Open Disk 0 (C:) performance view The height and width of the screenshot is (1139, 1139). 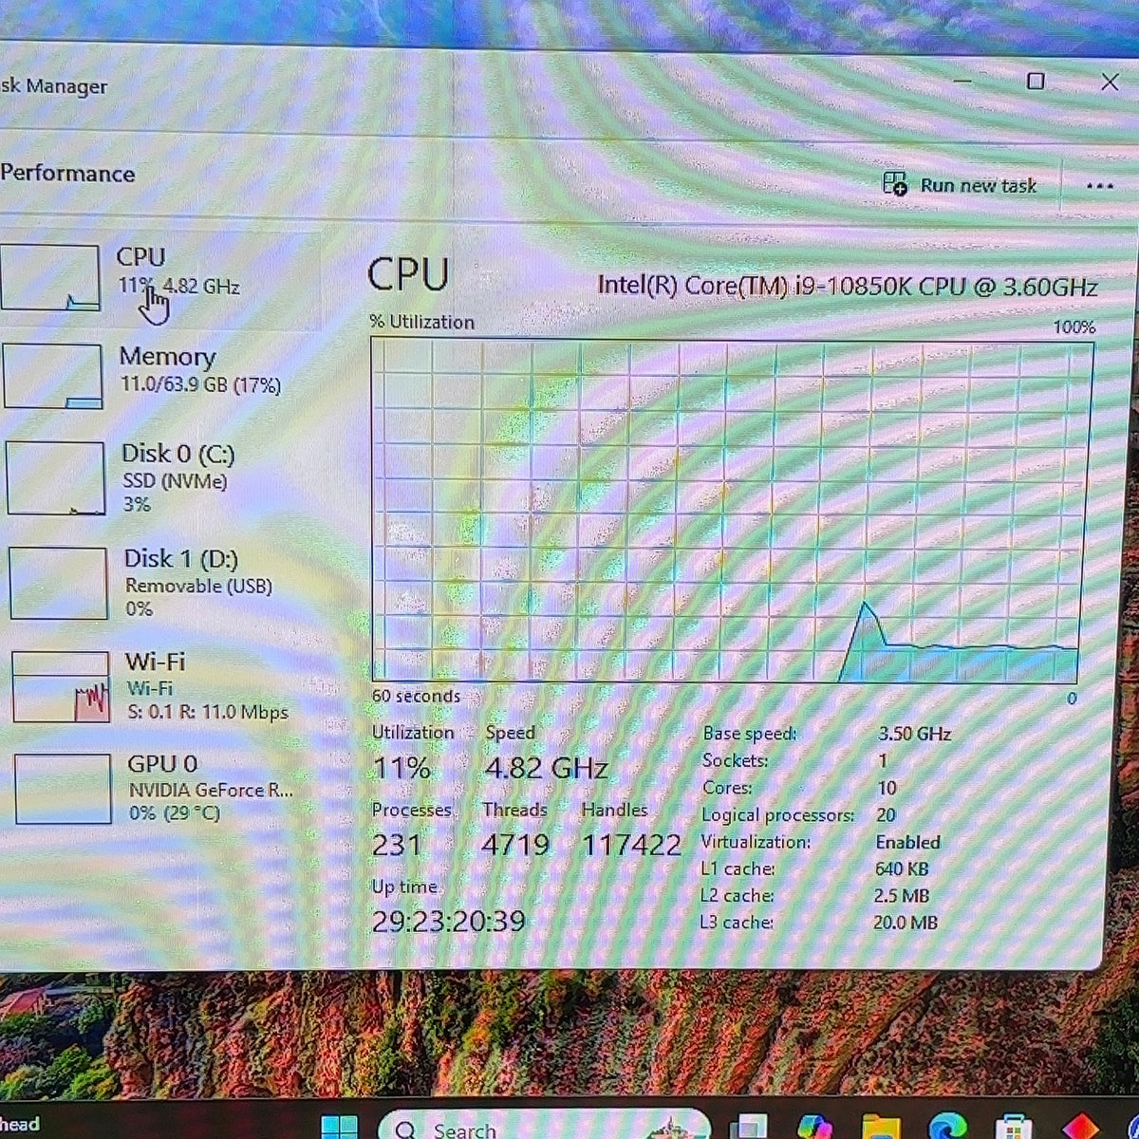[161, 477]
